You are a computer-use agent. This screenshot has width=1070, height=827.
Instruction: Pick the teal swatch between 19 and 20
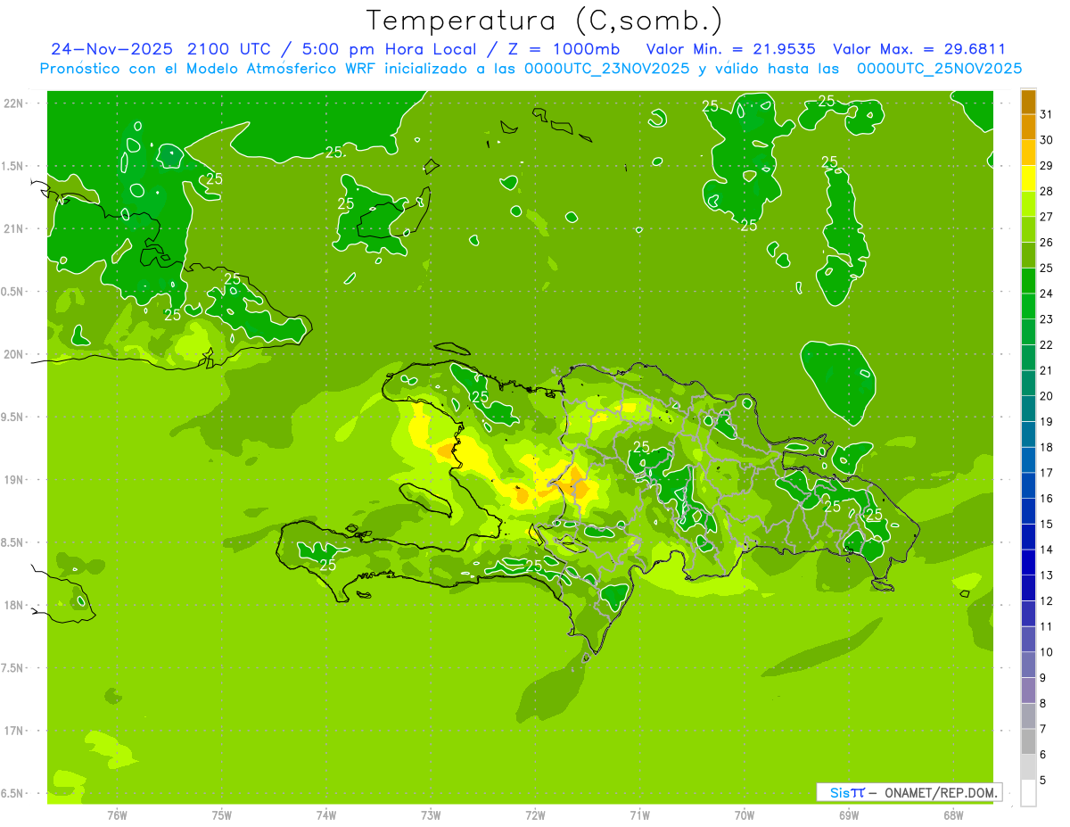[1028, 409]
